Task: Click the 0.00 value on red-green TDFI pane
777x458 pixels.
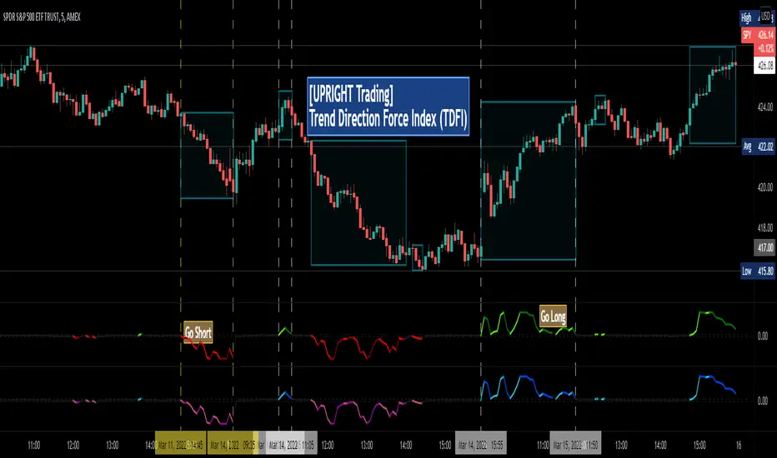Action: [x=763, y=336]
